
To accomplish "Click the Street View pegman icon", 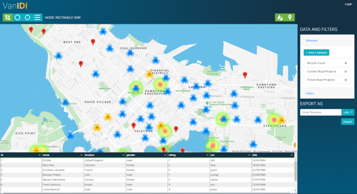I will pos(295,145).
